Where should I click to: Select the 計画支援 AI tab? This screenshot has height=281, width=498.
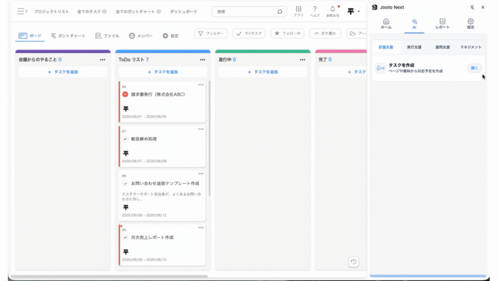point(385,47)
